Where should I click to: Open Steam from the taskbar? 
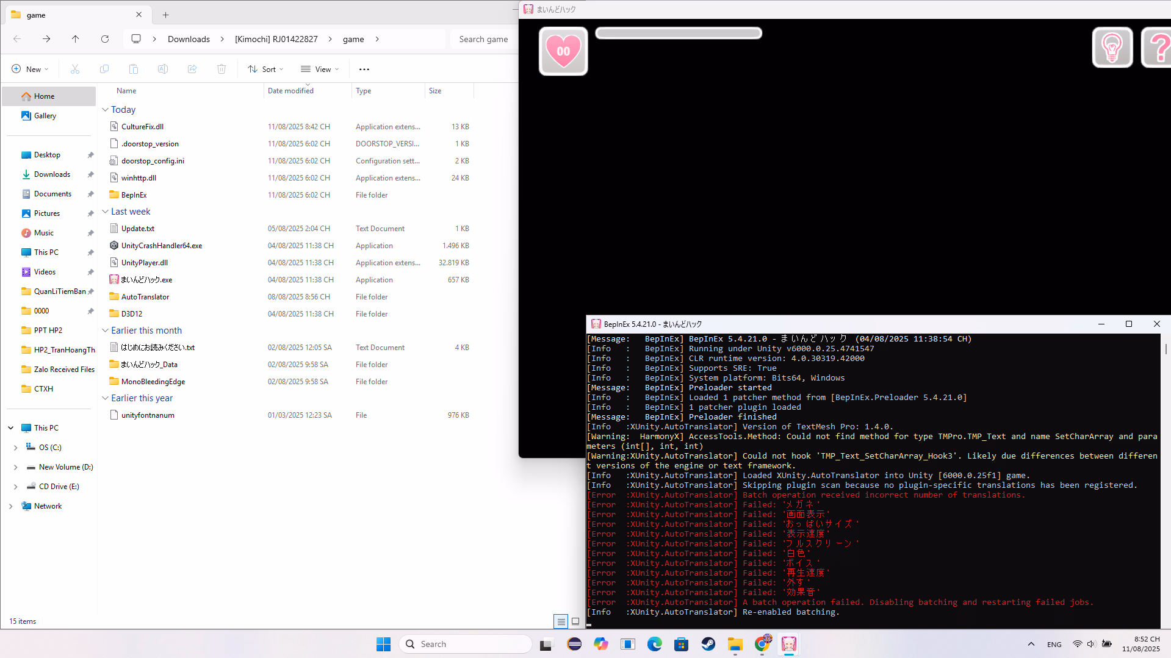tap(708, 644)
